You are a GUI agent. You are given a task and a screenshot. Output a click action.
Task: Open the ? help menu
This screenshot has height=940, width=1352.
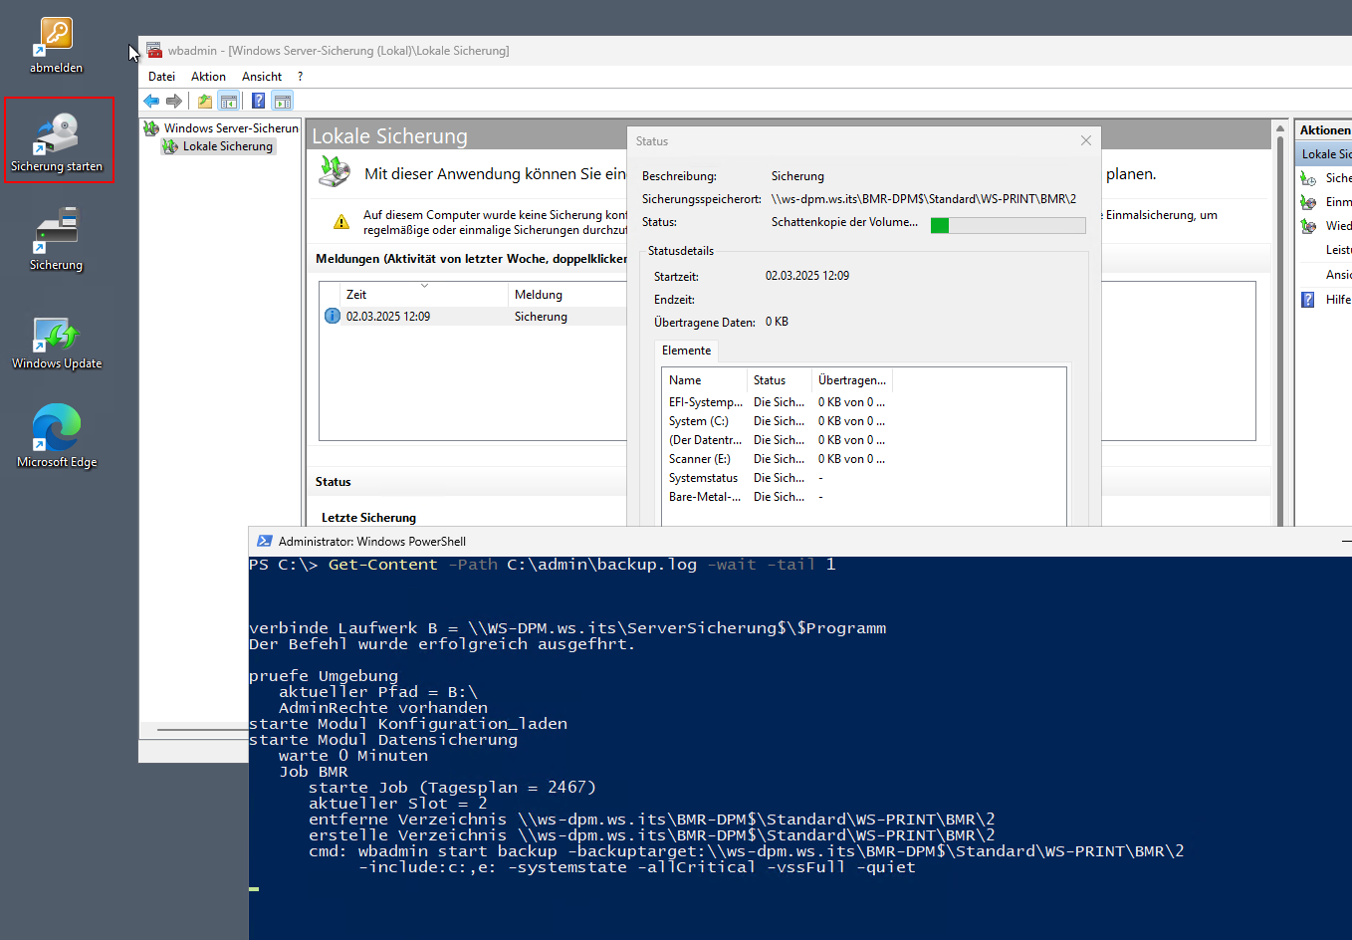tap(300, 77)
